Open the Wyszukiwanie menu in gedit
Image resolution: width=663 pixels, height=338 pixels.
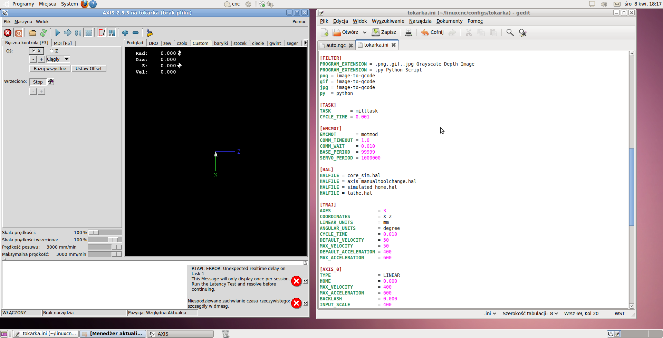click(388, 21)
